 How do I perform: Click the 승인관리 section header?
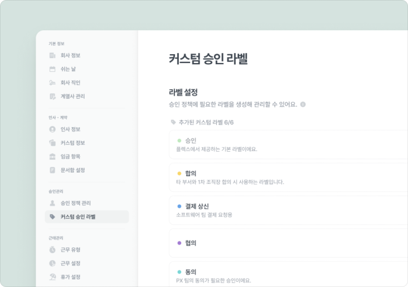pyautogui.click(x=56, y=191)
